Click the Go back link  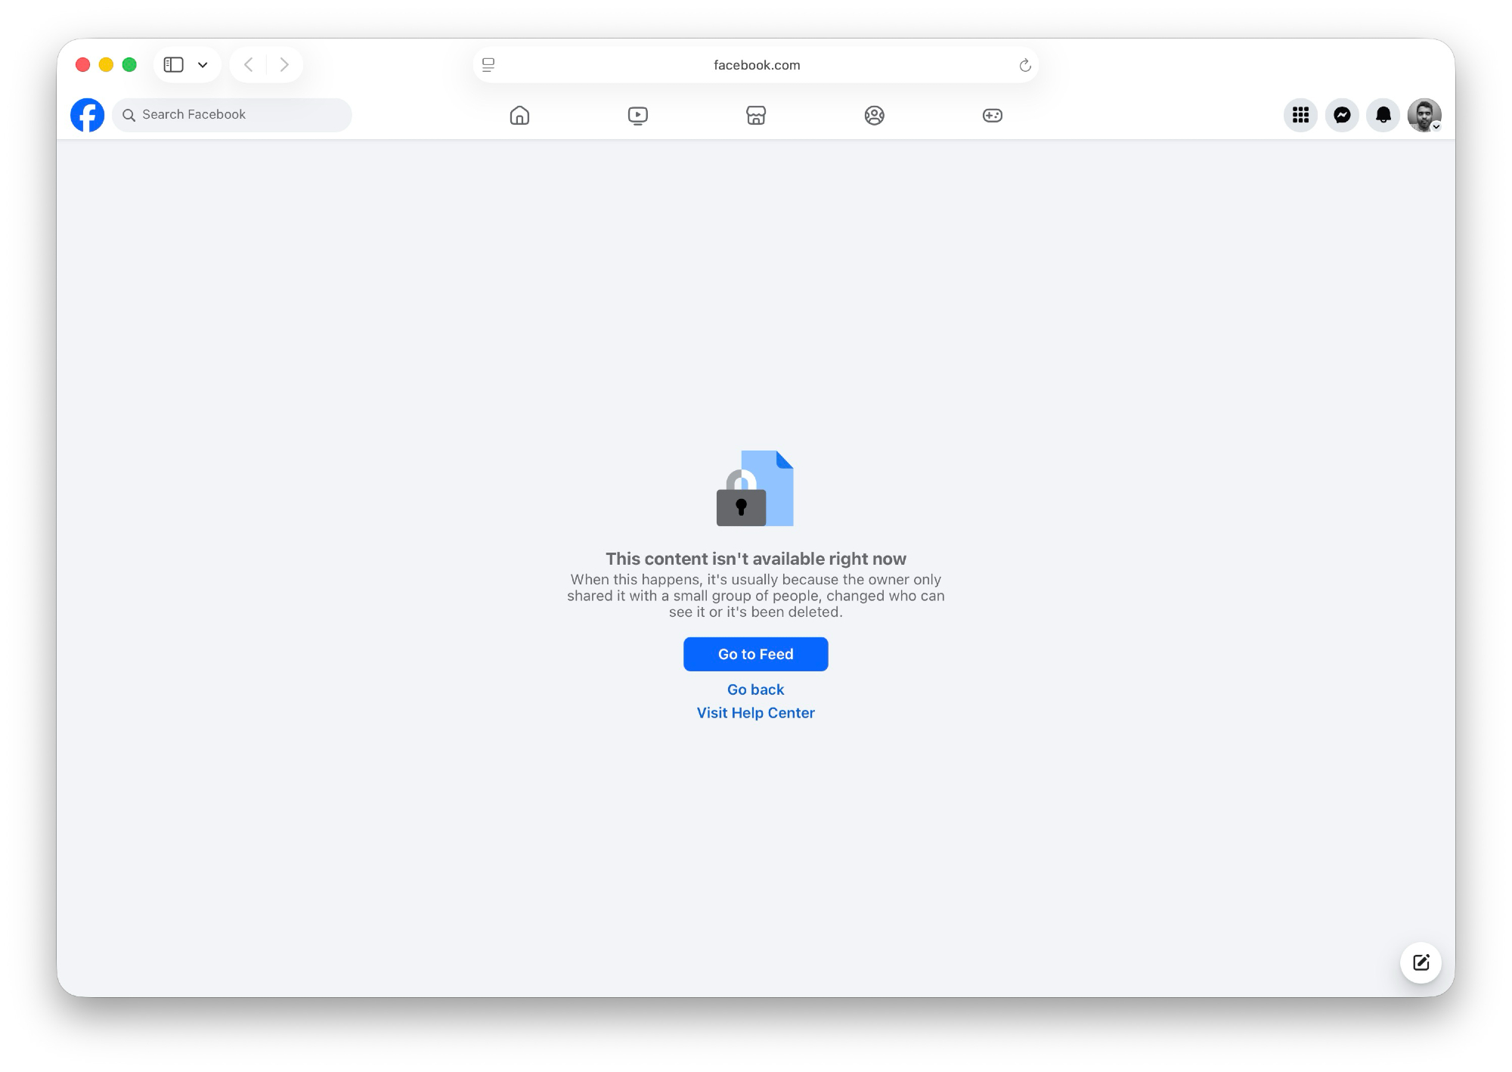(755, 689)
